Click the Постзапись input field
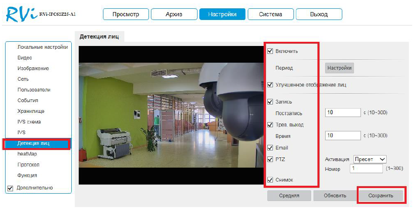This screenshot has height=208, width=415. click(343, 112)
